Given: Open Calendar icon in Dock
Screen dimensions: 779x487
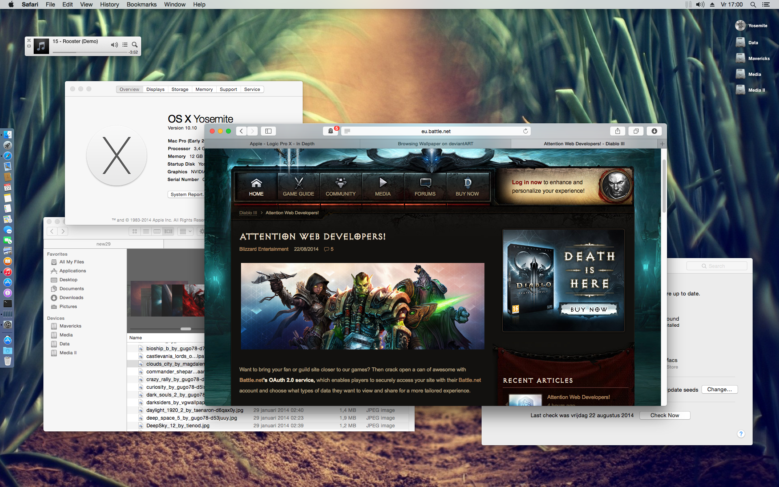Looking at the screenshot, I should 8,187.
